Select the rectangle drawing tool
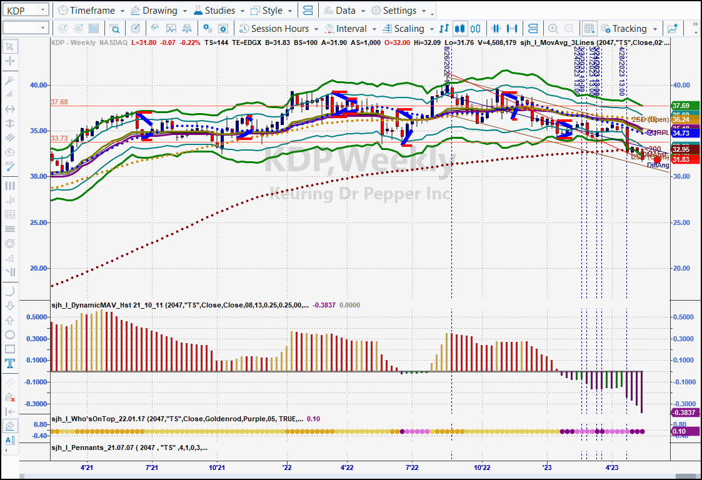702x480 pixels. click(x=10, y=349)
